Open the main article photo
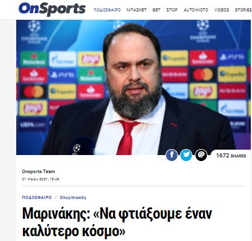Image resolution: width=252 pixels, height=241 pixels. click(x=134, y=87)
